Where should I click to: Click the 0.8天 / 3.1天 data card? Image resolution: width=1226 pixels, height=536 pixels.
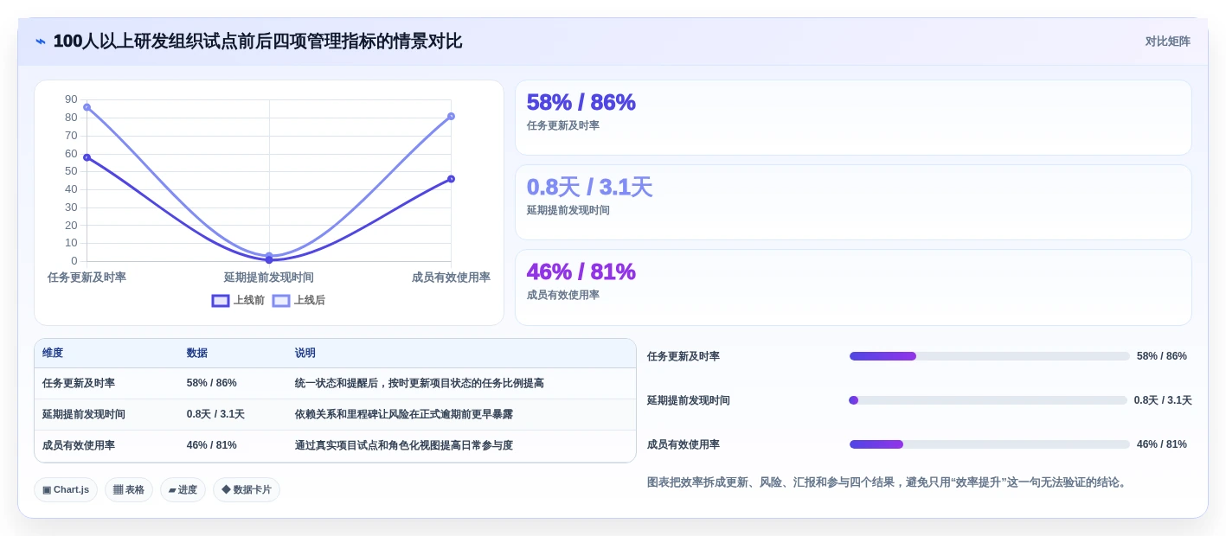pyautogui.click(x=853, y=202)
